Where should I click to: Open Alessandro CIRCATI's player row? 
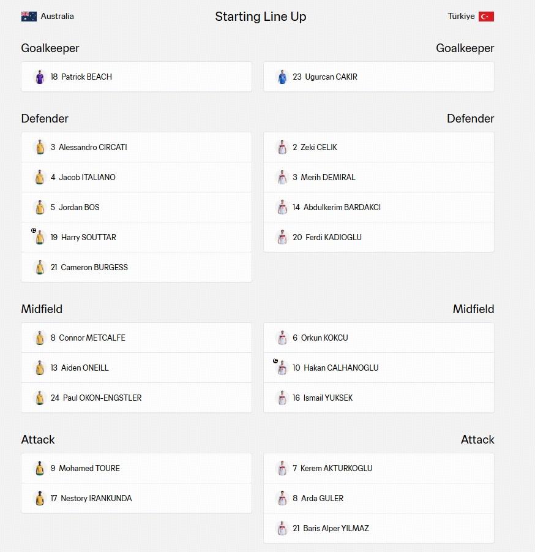pos(137,147)
